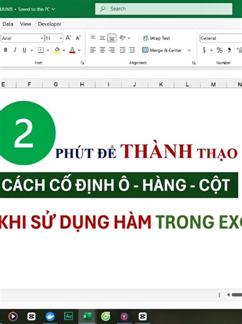The width and height of the screenshot is (242, 324).
Task: Open the purple circular app in taskbar
Action: pos(124,317)
